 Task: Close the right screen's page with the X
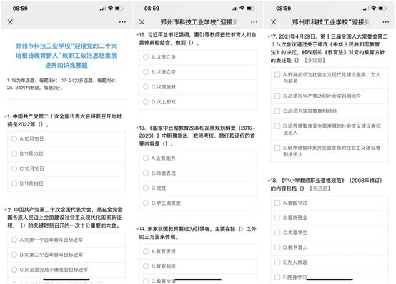[274, 22]
